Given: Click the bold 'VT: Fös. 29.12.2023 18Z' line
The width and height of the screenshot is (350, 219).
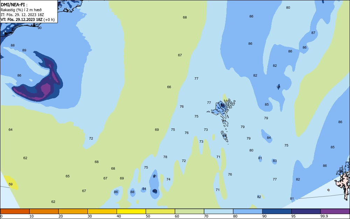Looking at the screenshot, I should (21, 20).
